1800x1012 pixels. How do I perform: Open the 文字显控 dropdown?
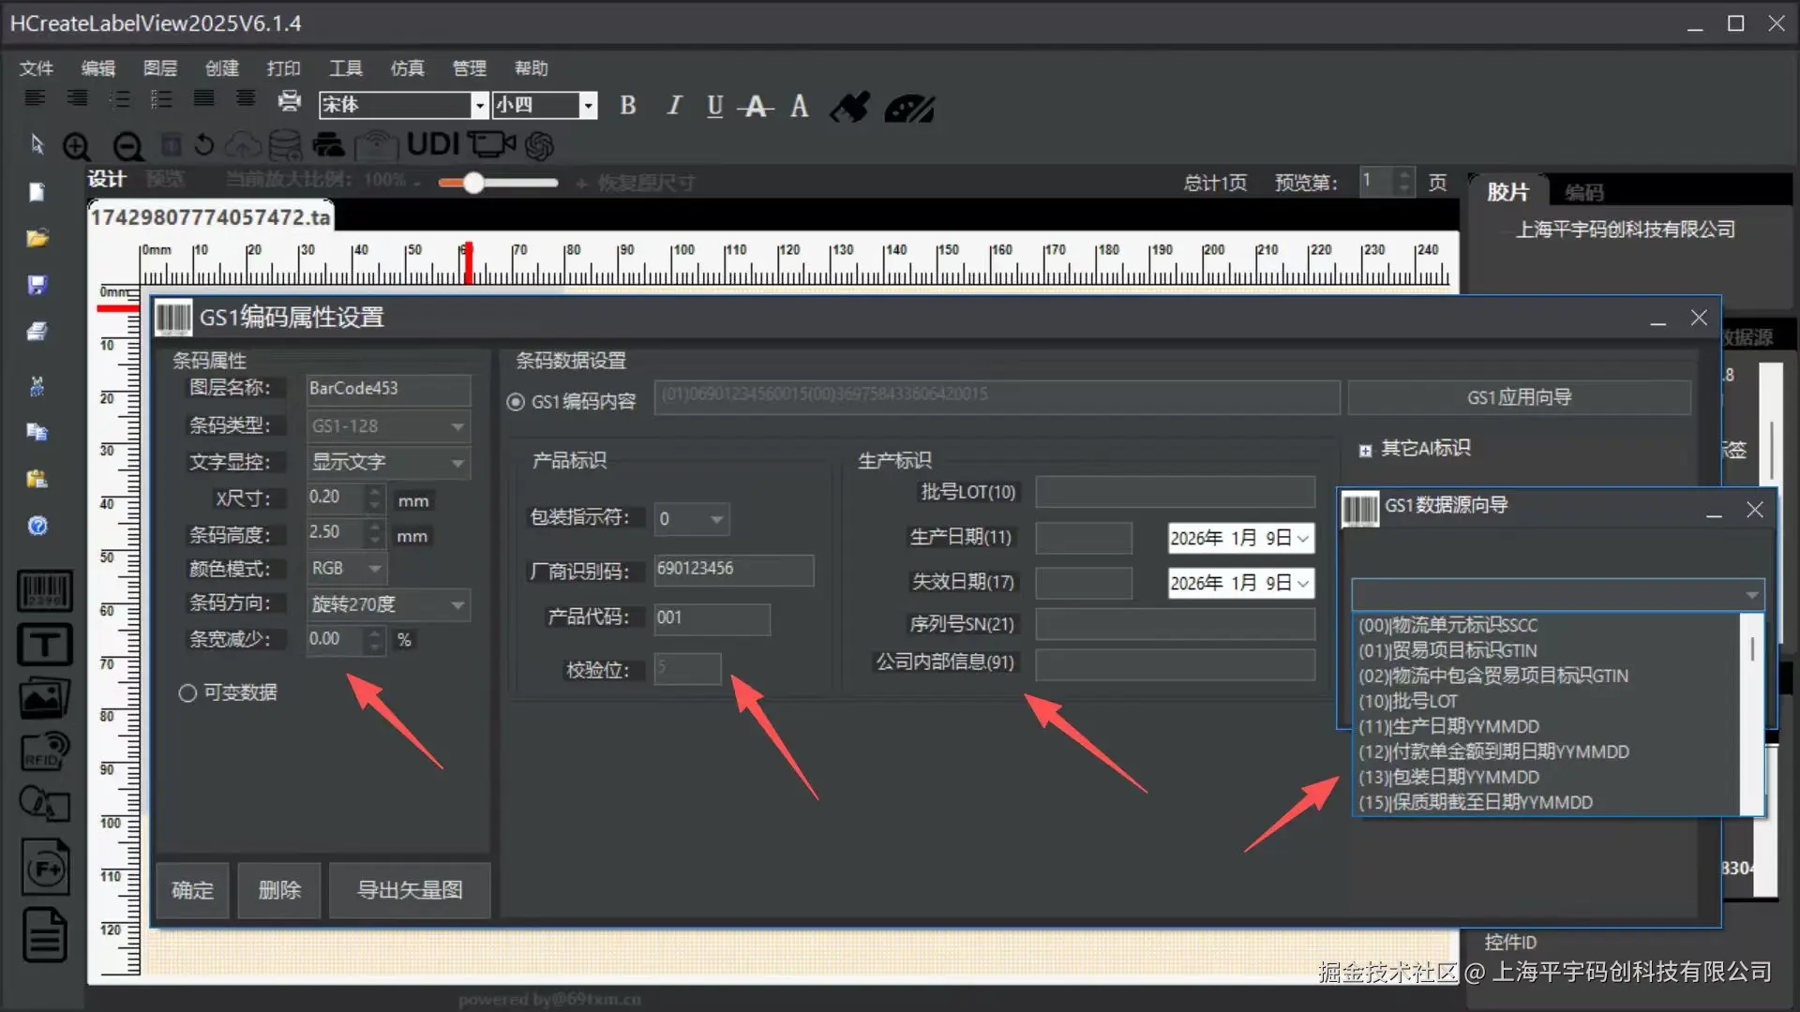[457, 462]
